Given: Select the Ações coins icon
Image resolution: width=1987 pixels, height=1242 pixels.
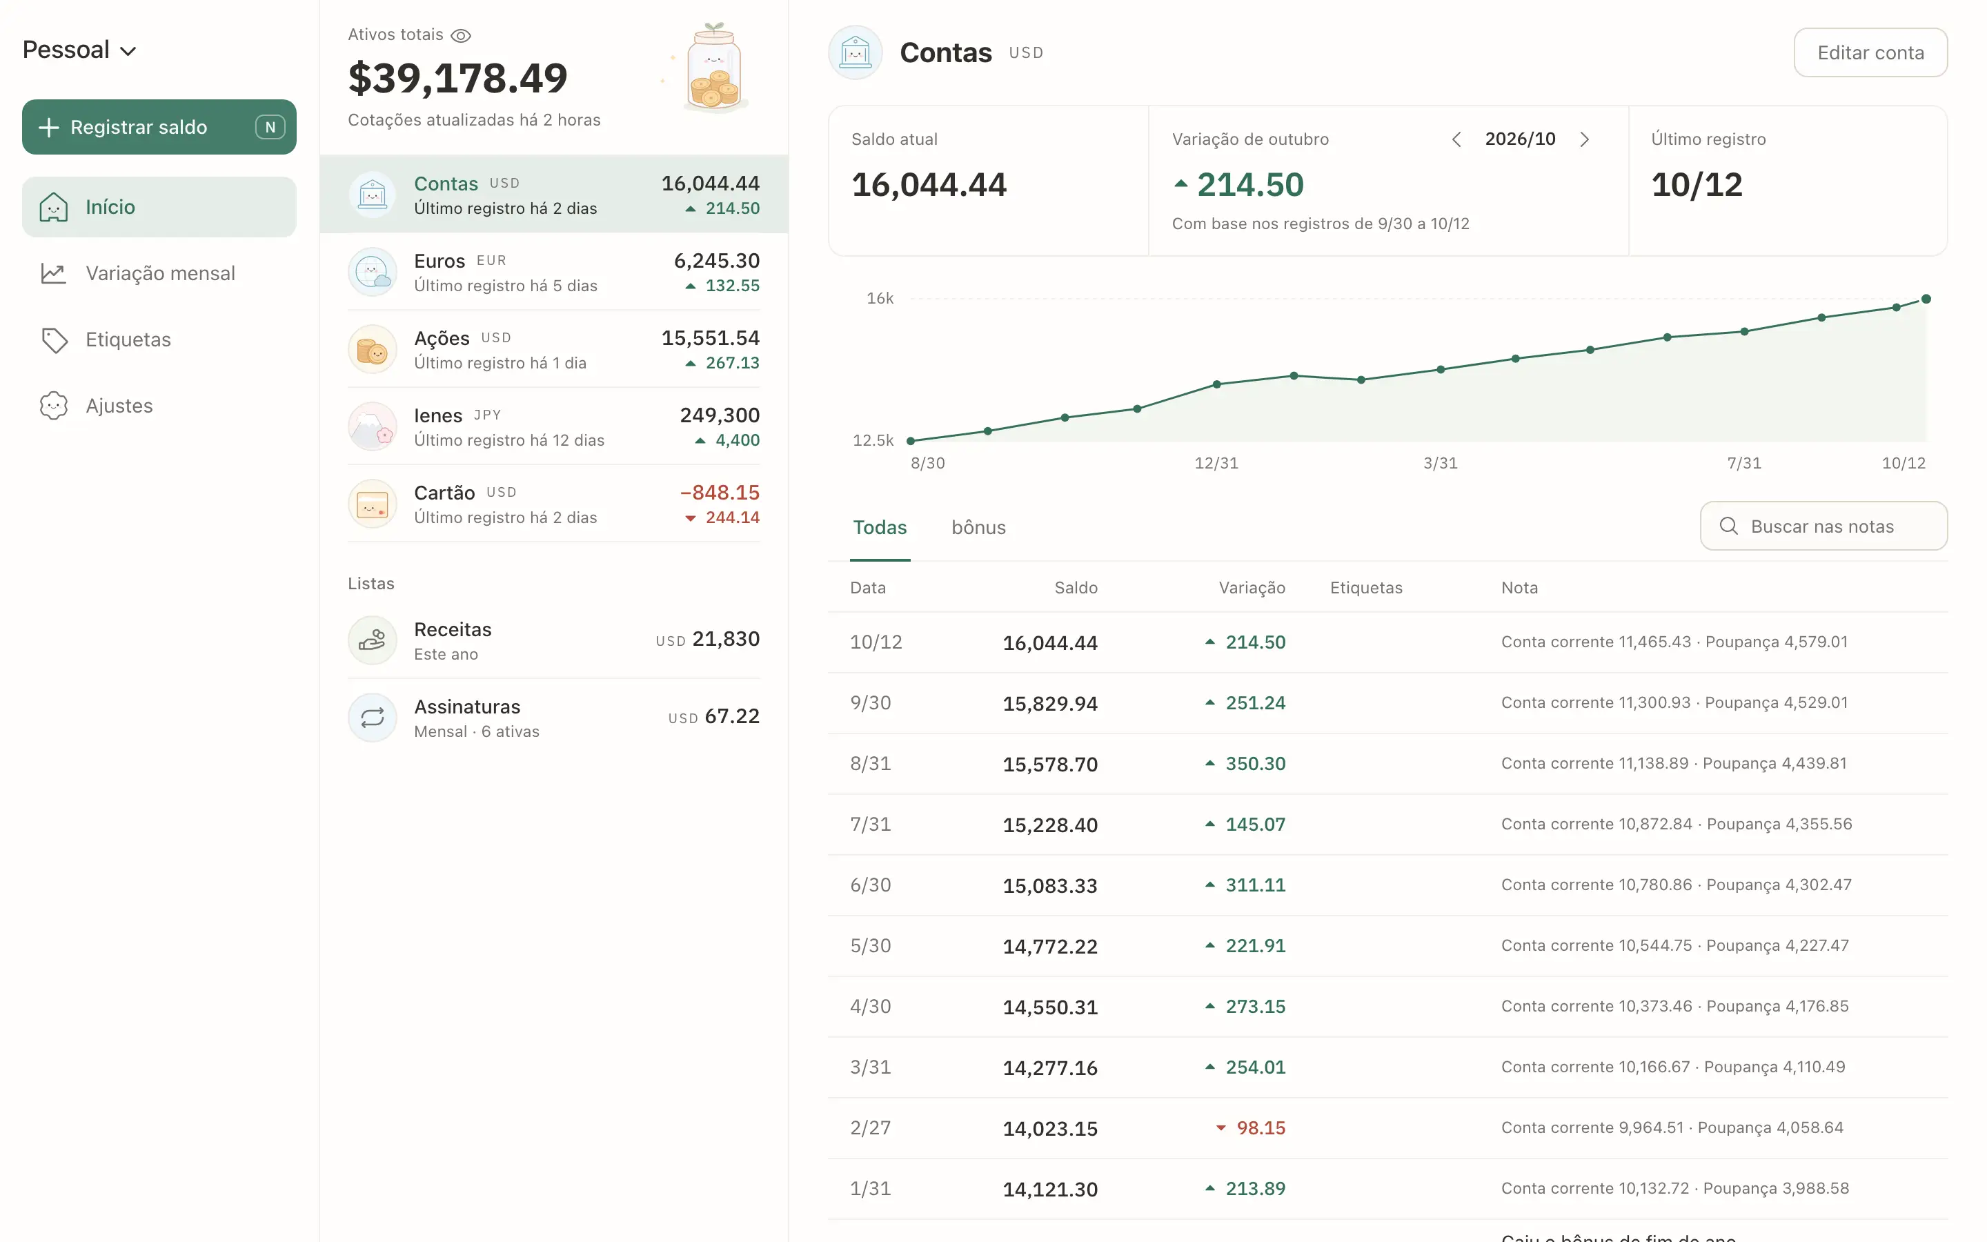Looking at the screenshot, I should click(373, 349).
